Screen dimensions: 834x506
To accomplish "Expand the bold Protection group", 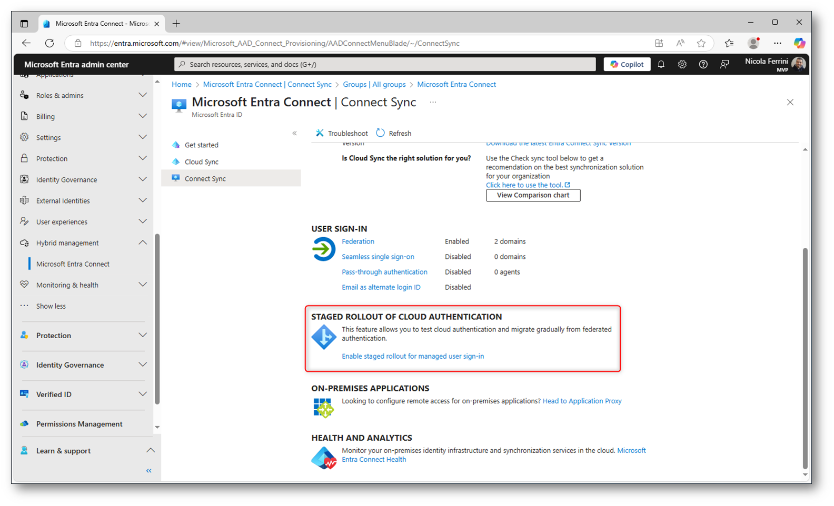I will [x=84, y=335].
